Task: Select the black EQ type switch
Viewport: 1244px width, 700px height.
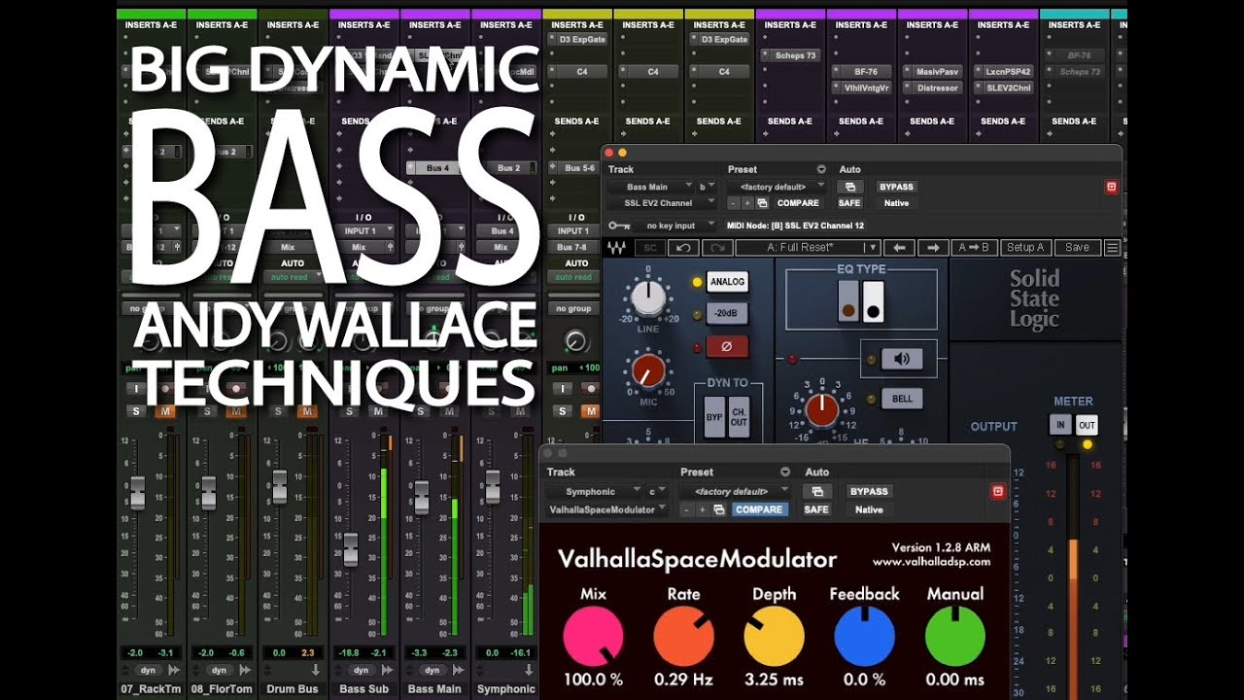Action: [872, 301]
